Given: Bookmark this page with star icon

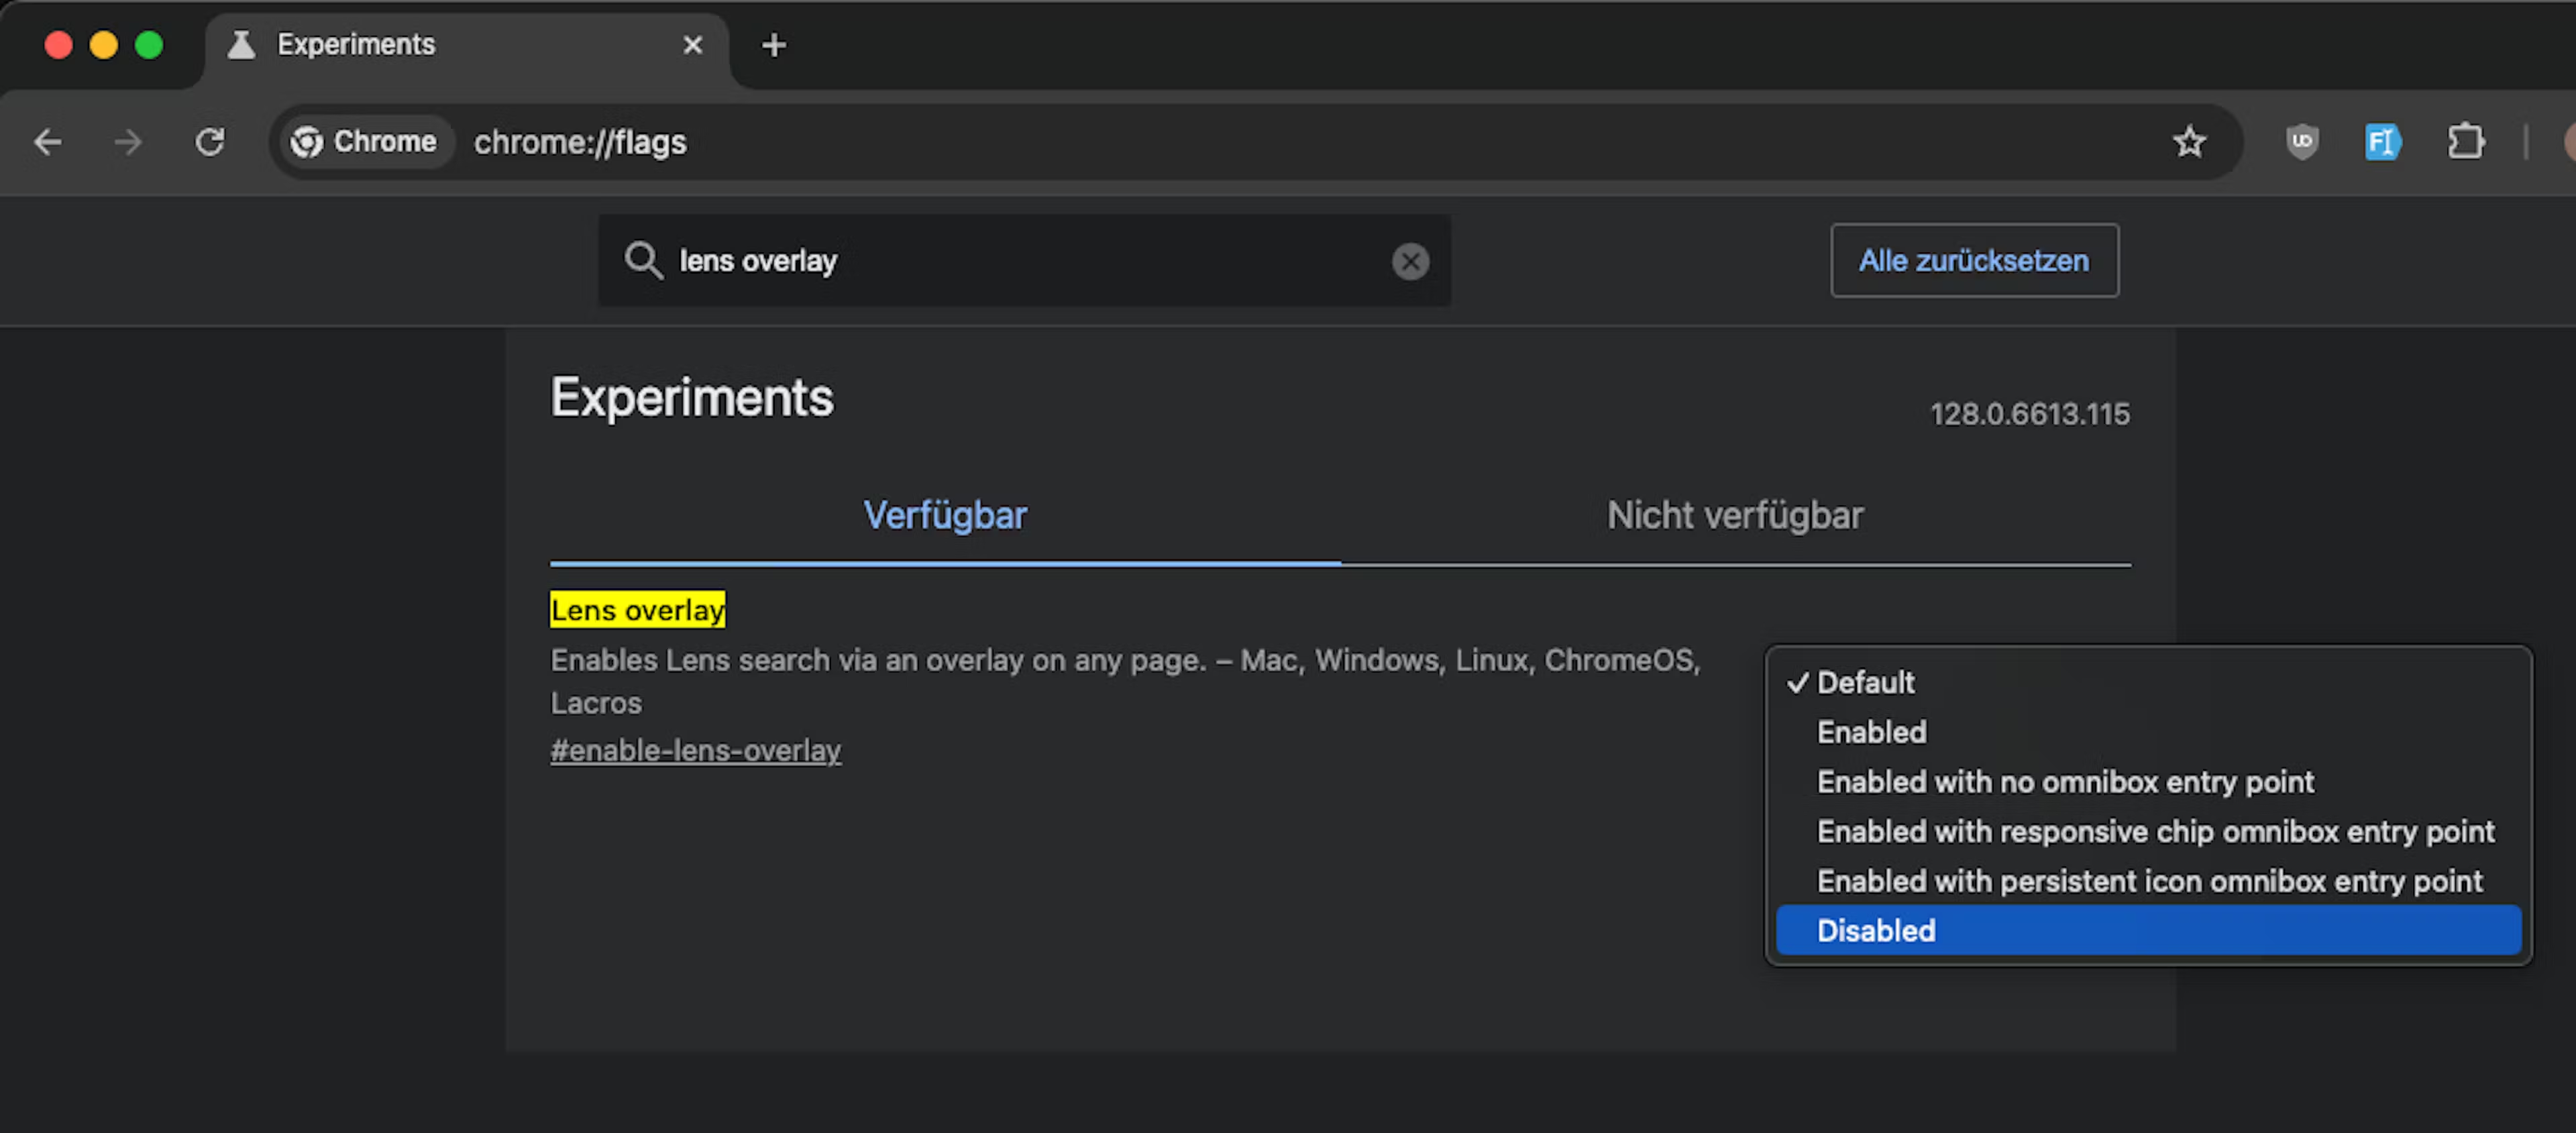Looking at the screenshot, I should [2189, 142].
